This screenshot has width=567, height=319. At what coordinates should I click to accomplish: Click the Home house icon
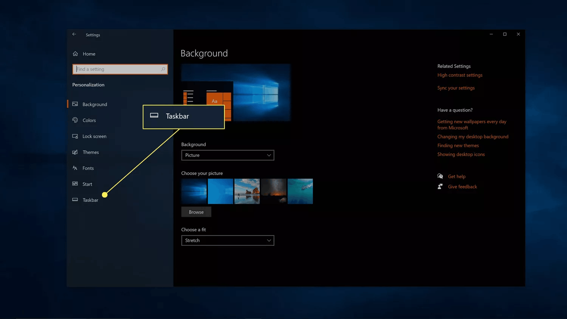(x=75, y=54)
